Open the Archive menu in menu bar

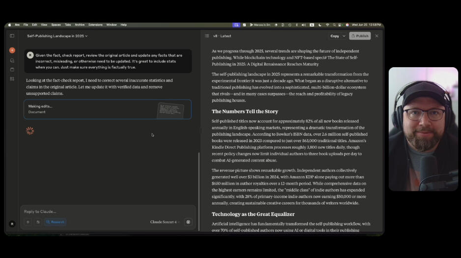pyautogui.click(x=80, y=25)
